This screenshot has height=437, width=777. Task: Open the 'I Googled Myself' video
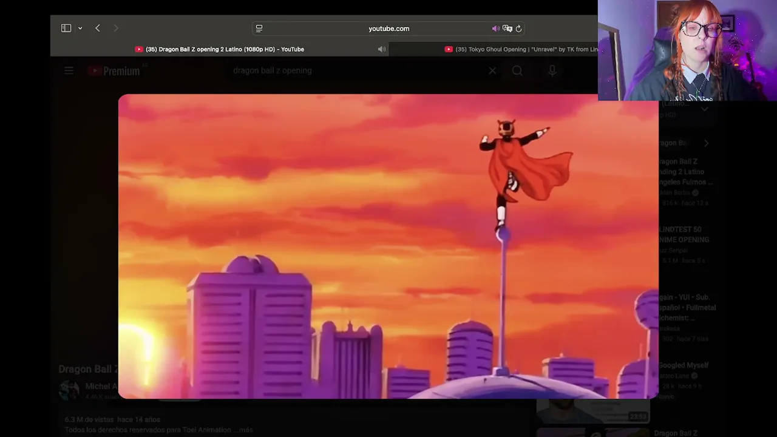coord(684,365)
